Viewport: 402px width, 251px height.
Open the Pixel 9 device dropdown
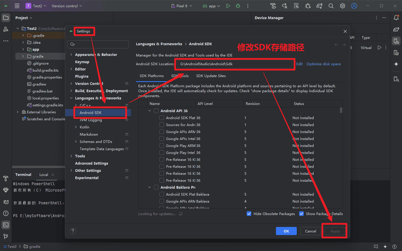click(182, 6)
